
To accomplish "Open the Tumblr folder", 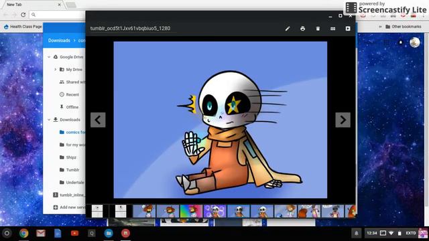I will pyautogui.click(x=72, y=169).
